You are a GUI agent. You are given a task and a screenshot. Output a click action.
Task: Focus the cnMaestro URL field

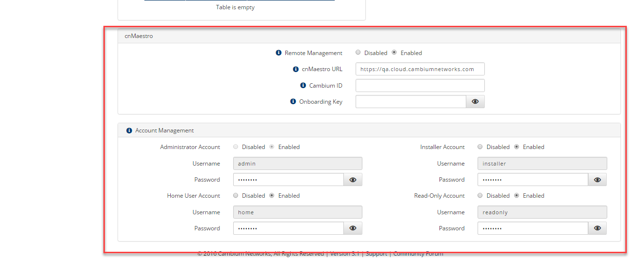point(420,69)
